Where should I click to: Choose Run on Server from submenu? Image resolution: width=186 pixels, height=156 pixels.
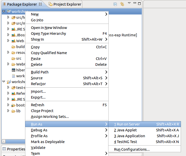coord(128,124)
